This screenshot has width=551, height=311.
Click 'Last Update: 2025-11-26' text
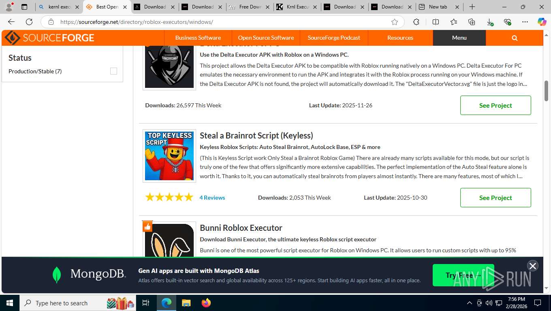[x=341, y=105]
